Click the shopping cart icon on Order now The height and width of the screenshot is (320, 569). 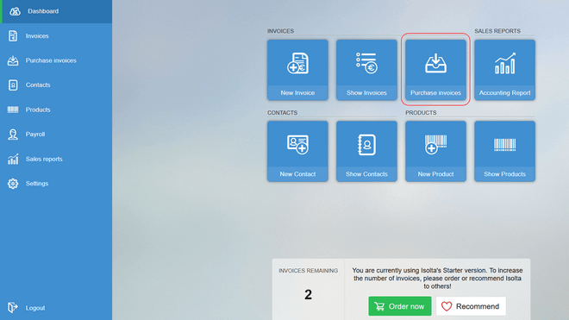pos(379,306)
